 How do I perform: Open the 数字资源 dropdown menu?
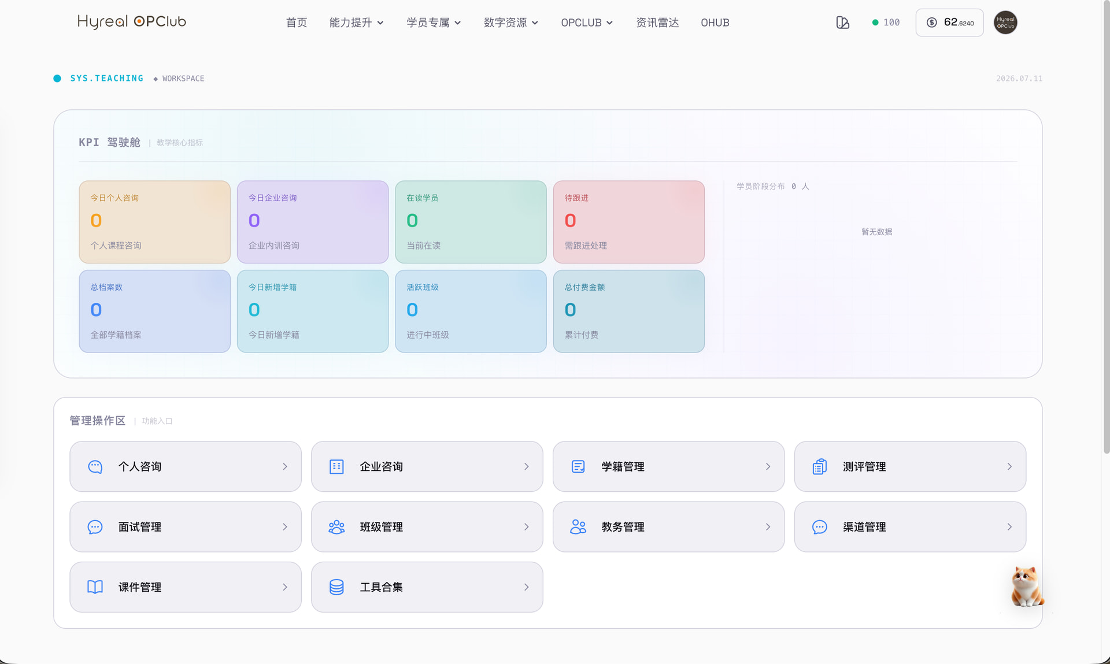point(511,23)
